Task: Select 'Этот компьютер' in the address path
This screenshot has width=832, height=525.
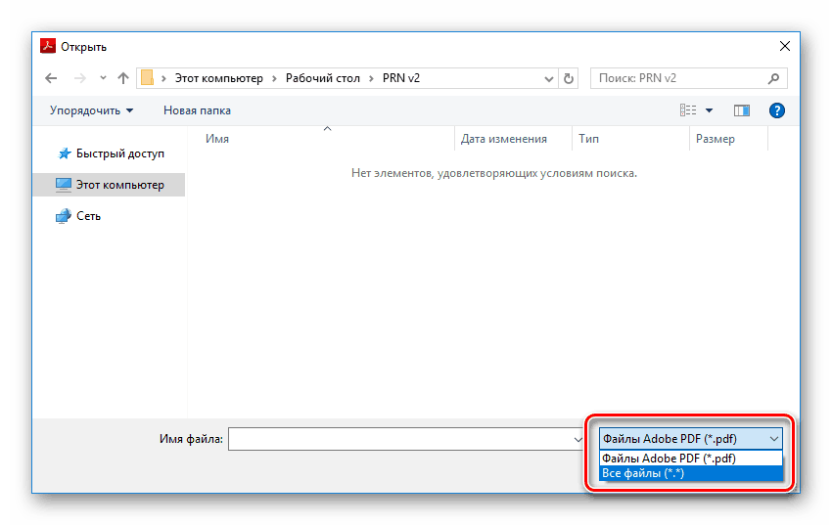Action: pyautogui.click(x=218, y=78)
